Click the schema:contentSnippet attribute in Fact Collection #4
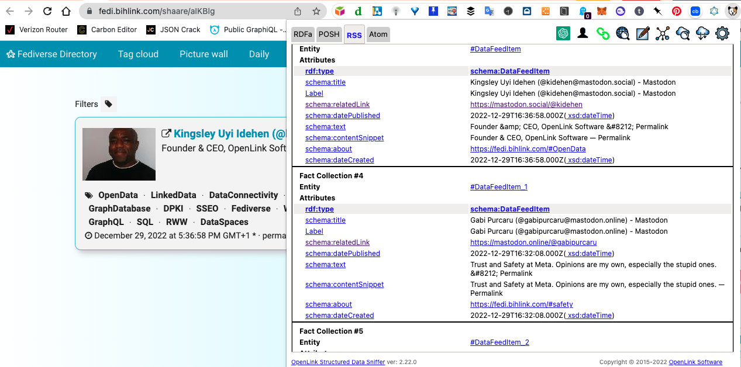This screenshot has height=367, width=741. coord(344,285)
